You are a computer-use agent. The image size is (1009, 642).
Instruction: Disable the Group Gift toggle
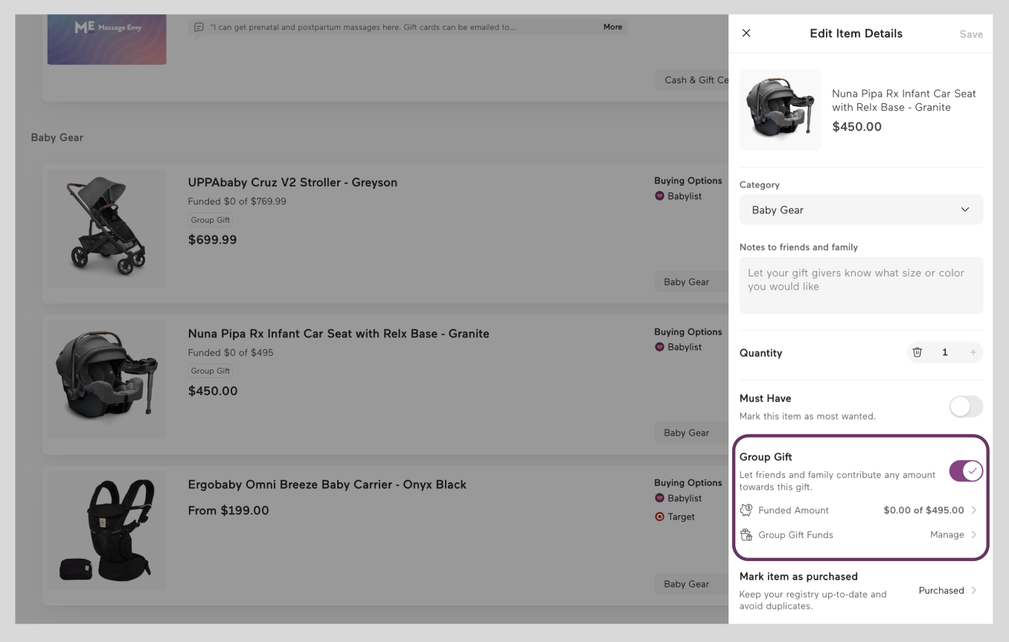pos(965,470)
